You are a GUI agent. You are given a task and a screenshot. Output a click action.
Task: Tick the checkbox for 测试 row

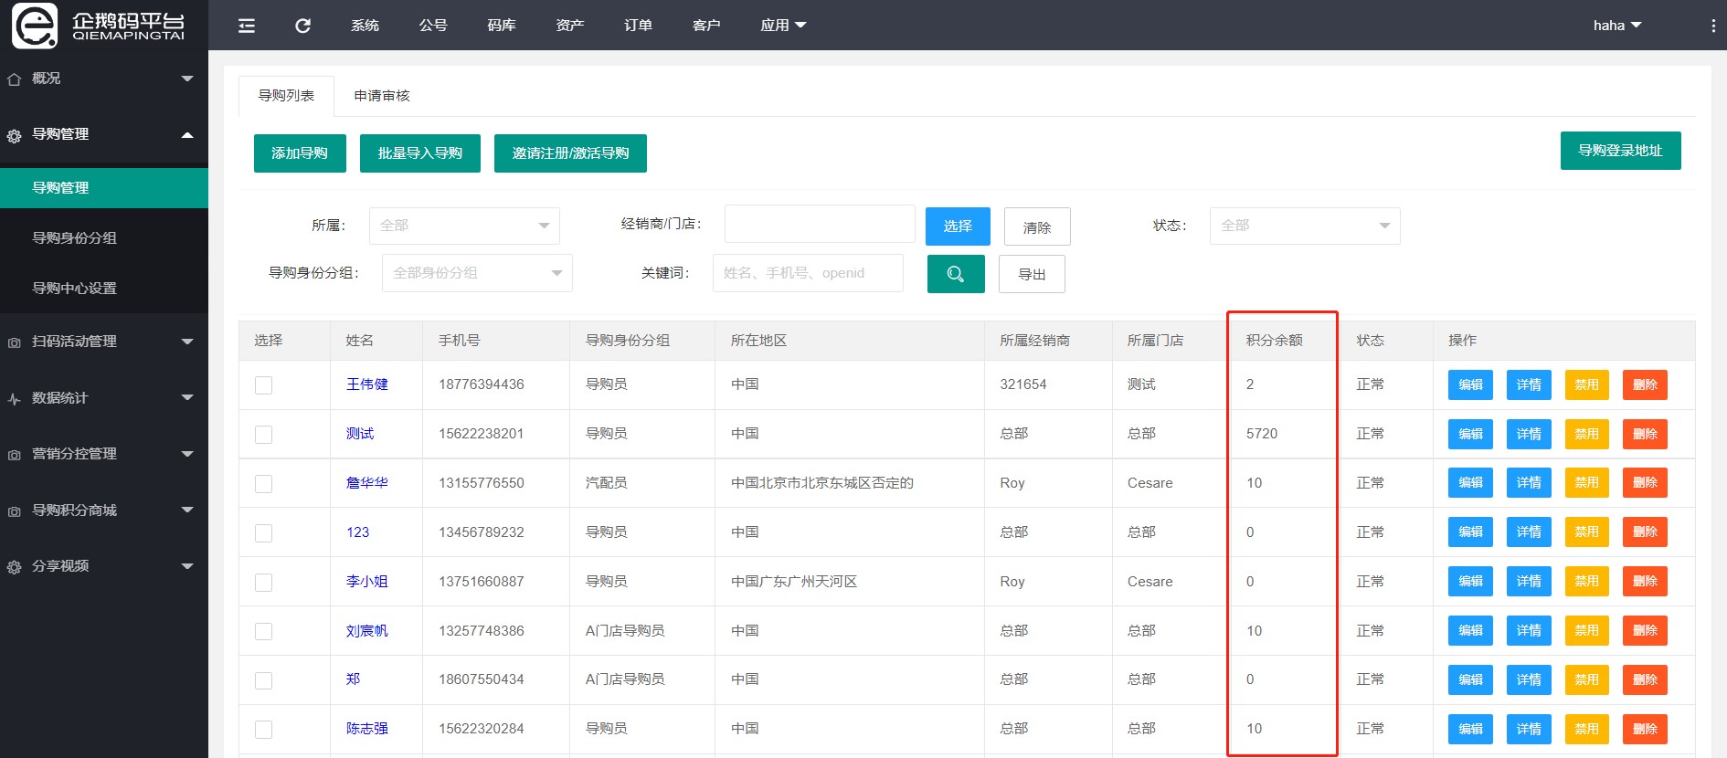coord(263,435)
